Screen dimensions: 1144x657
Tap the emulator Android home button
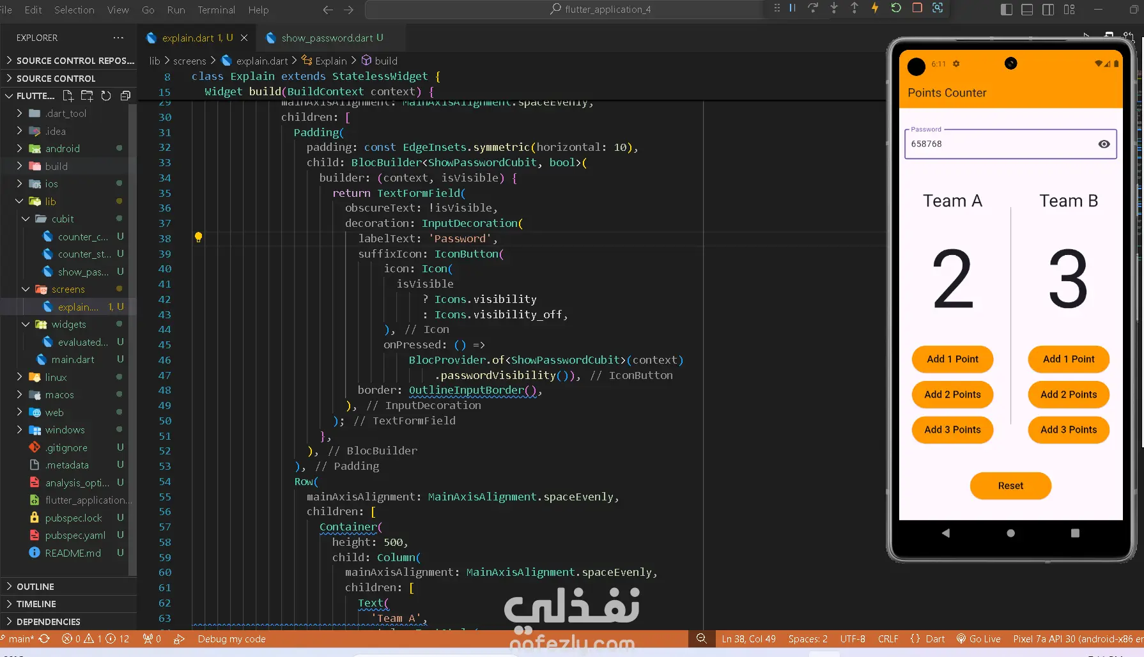tap(1010, 532)
